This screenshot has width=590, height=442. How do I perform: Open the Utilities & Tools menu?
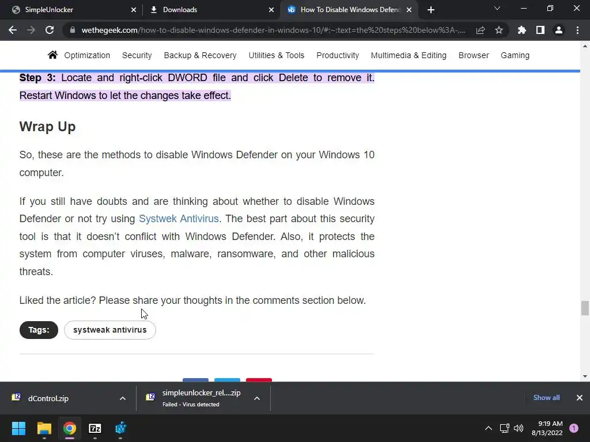[276, 55]
